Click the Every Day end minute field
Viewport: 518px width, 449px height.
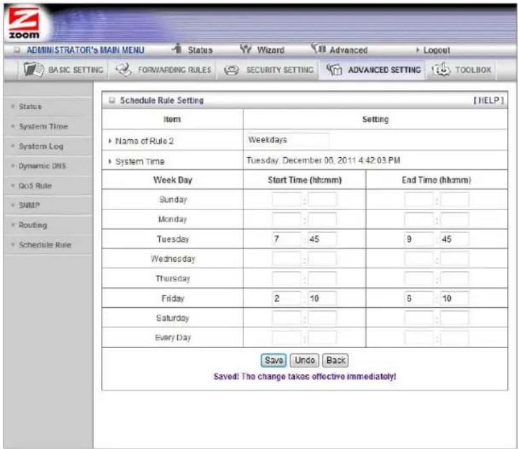[x=455, y=338]
